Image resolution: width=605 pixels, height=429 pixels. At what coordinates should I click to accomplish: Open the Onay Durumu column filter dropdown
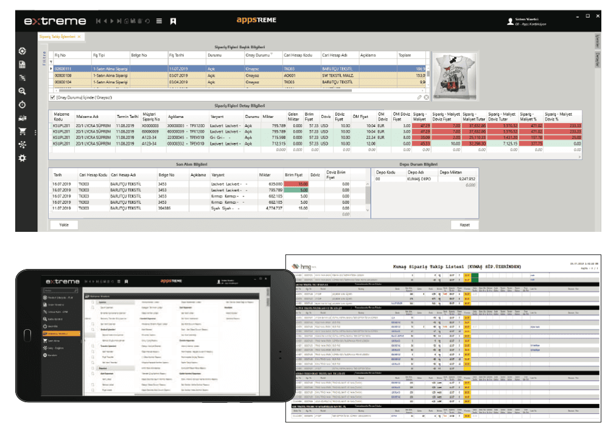271,54
